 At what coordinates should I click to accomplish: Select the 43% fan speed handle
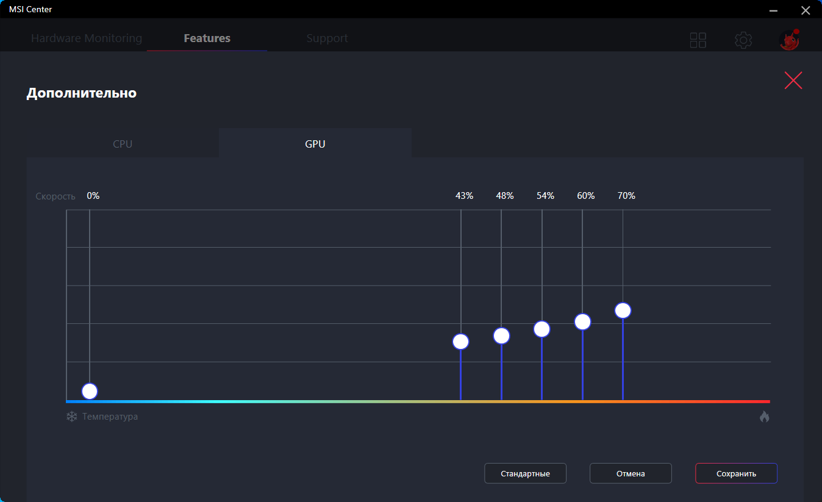[x=461, y=342]
